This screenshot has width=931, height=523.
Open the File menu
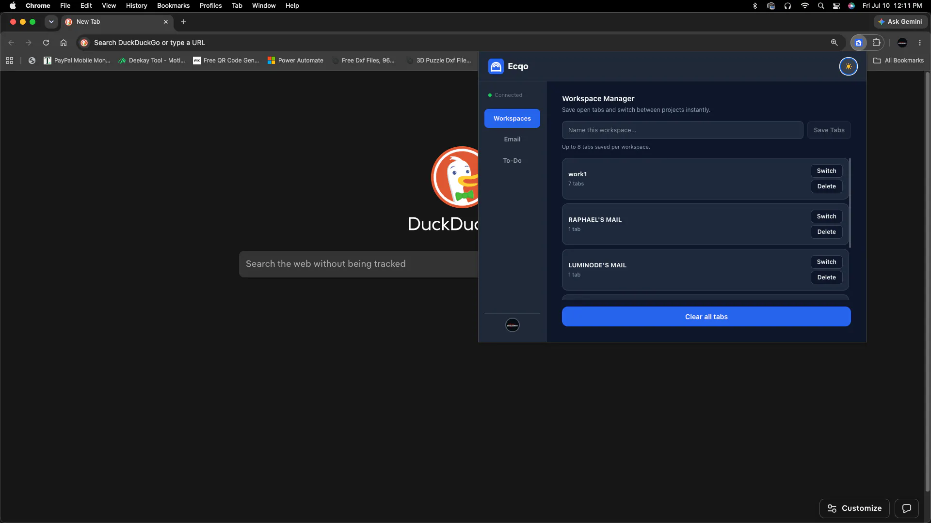click(65, 6)
